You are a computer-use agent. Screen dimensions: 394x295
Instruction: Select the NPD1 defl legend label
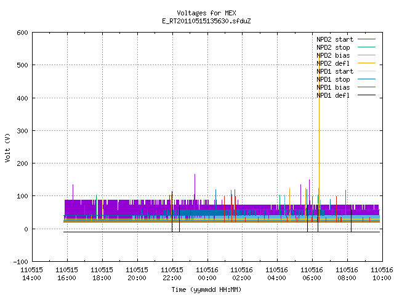[333, 96]
